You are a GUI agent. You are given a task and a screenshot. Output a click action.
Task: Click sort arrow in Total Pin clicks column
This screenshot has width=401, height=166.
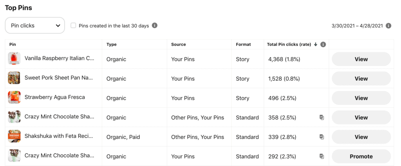[x=316, y=44]
